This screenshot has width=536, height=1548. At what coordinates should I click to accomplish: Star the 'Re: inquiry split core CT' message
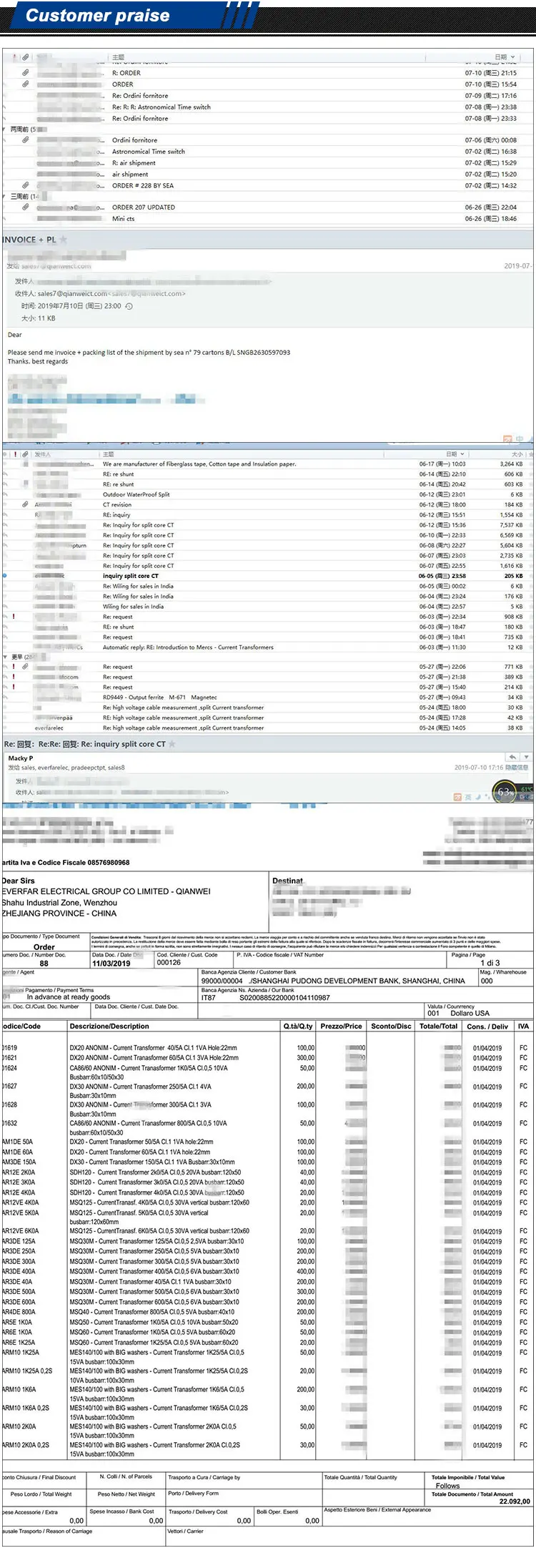(x=172, y=744)
